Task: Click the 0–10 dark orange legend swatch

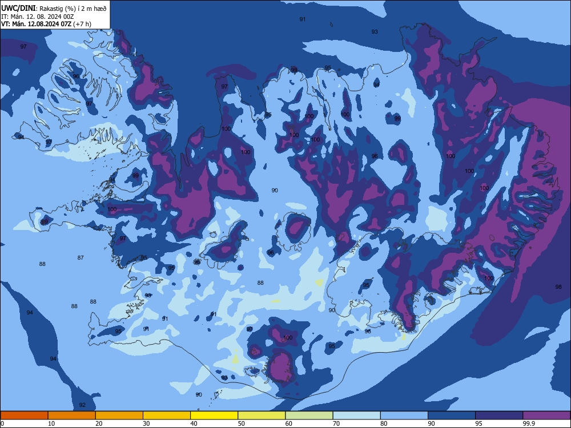Action: pyautogui.click(x=24, y=415)
